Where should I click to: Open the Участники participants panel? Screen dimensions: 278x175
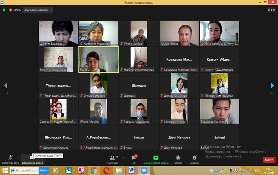click(112, 159)
